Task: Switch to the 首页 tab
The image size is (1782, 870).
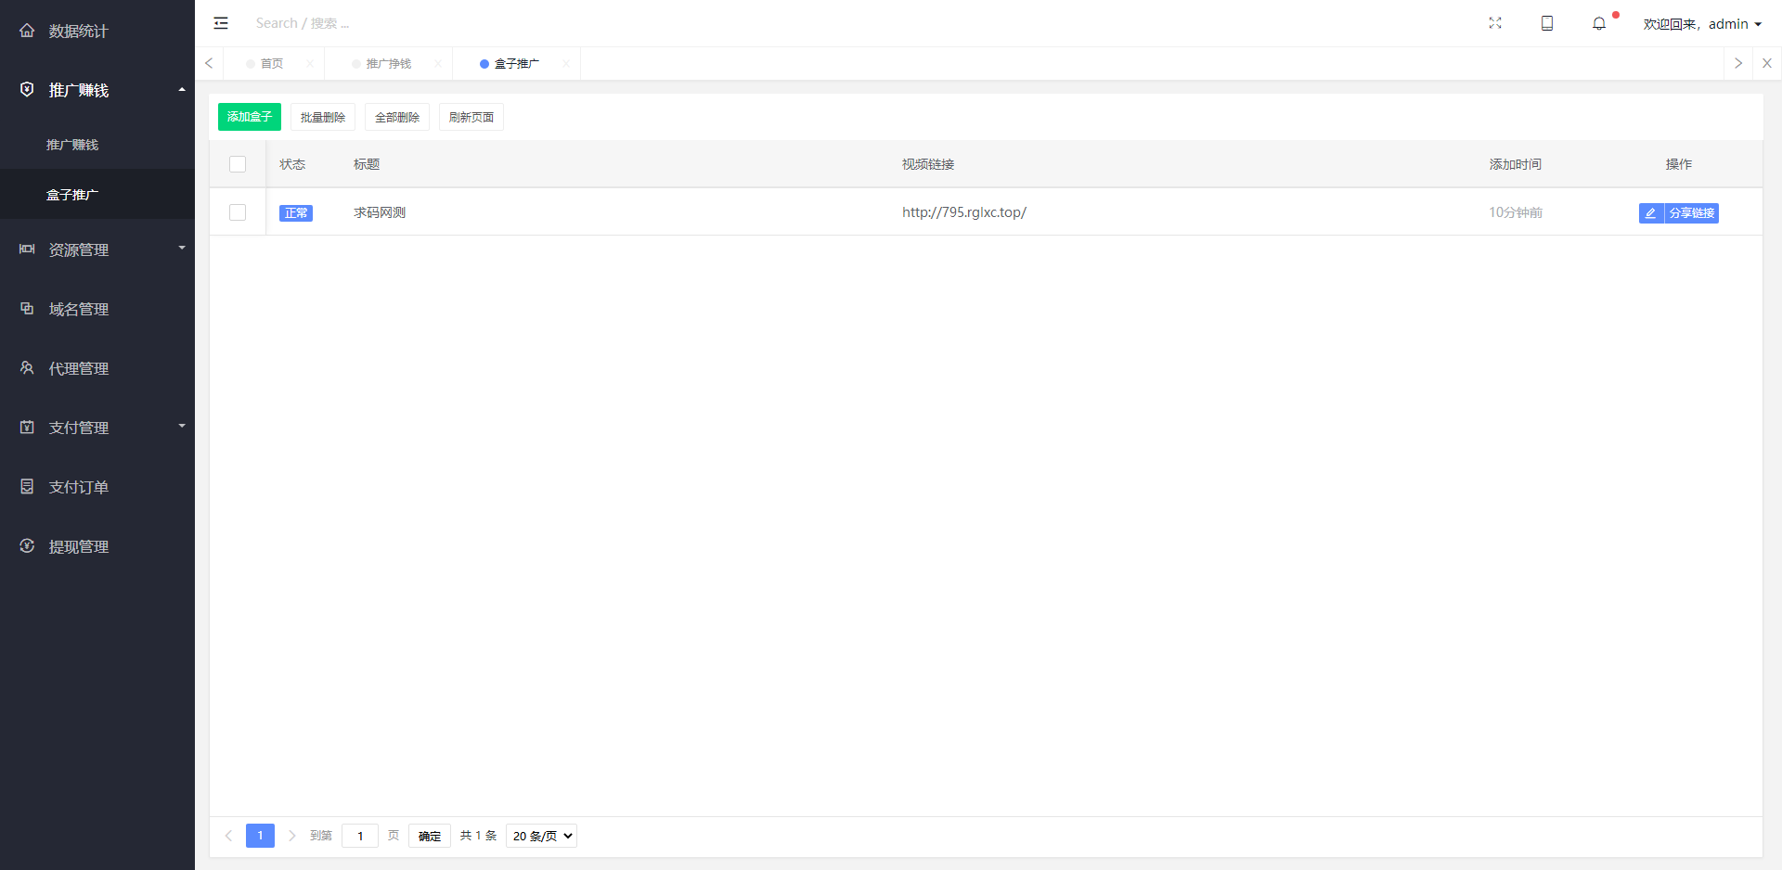Action: 272,64
